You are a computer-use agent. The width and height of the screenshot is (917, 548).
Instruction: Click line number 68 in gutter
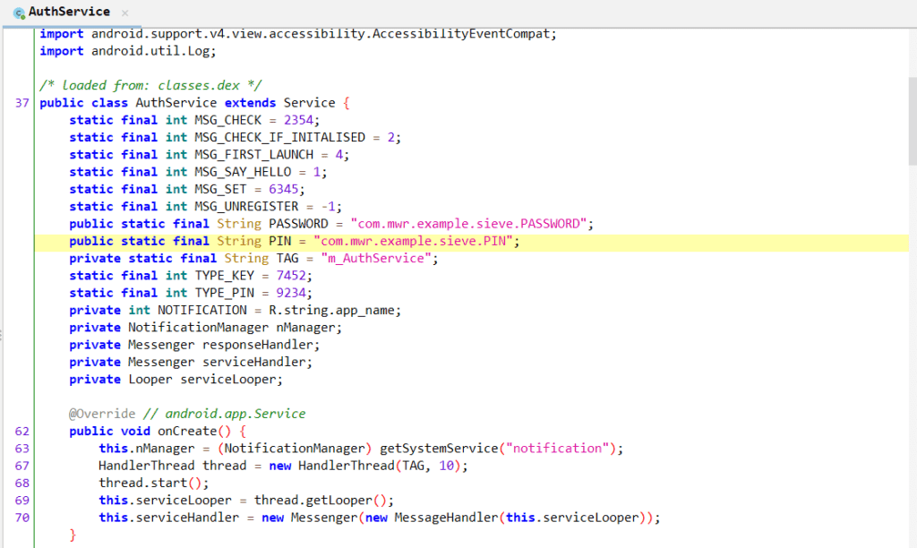click(x=21, y=484)
